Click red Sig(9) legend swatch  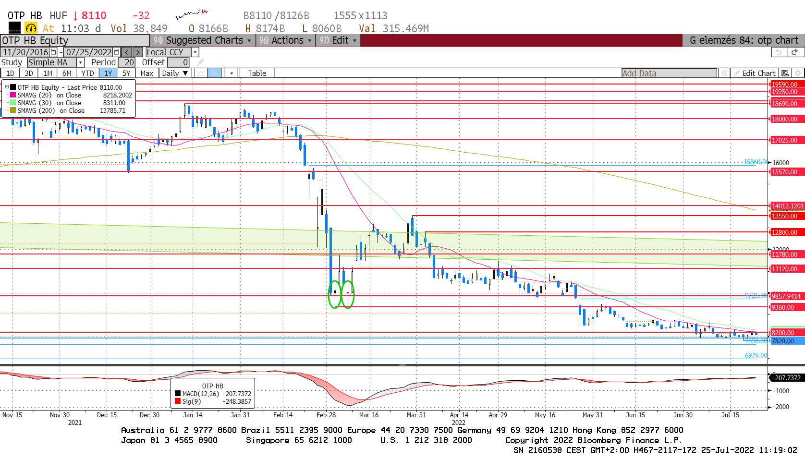[x=178, y=401]
